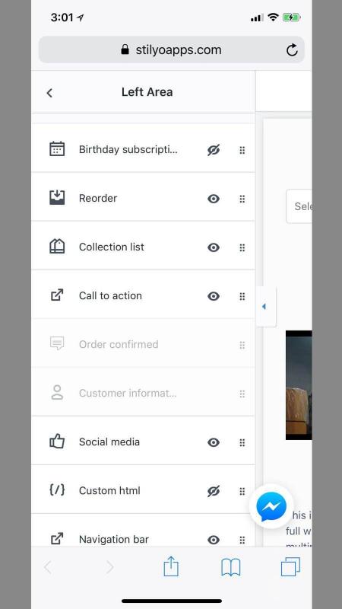
Task: Open Safari tabs overview
Action: point(290,566)
